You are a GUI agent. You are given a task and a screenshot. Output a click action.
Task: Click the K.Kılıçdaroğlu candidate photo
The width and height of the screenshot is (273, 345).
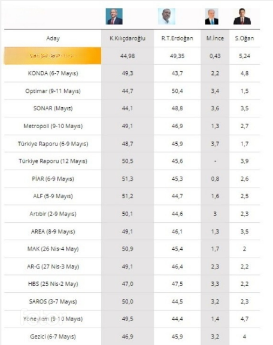click(114, 17)
